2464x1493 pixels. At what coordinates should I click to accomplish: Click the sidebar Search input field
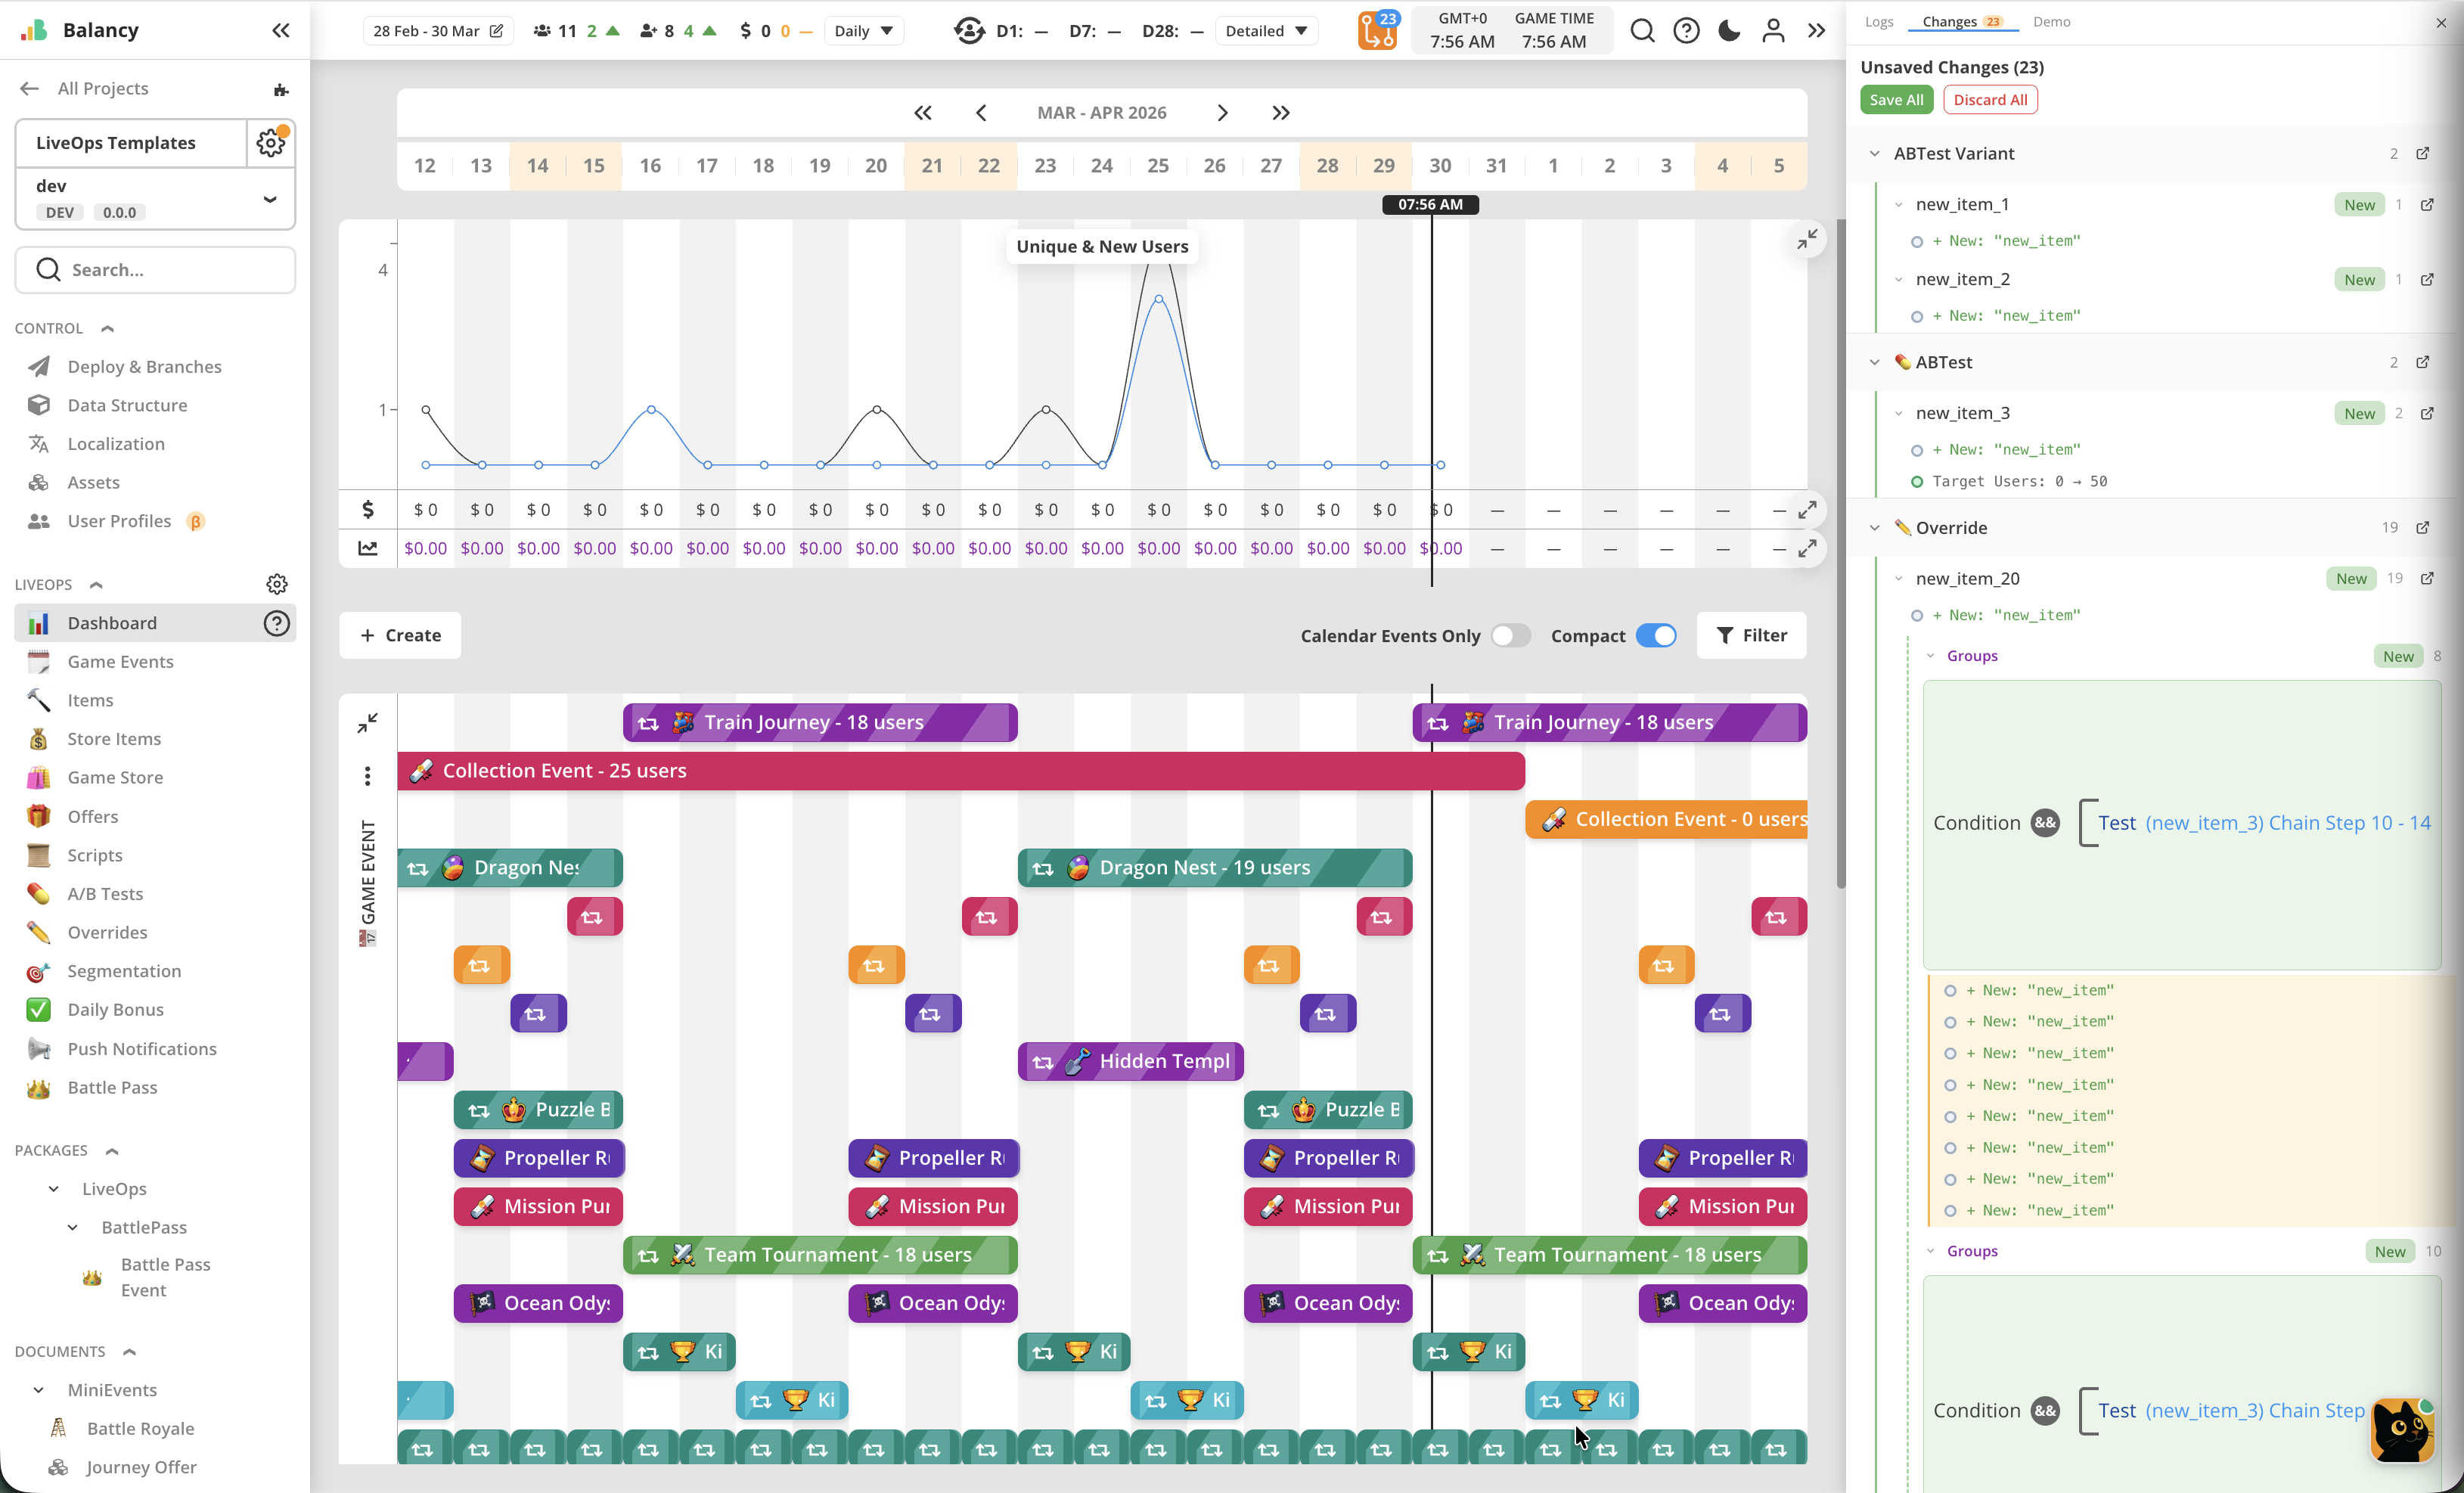pyautogui.click(x=155, y=270)
